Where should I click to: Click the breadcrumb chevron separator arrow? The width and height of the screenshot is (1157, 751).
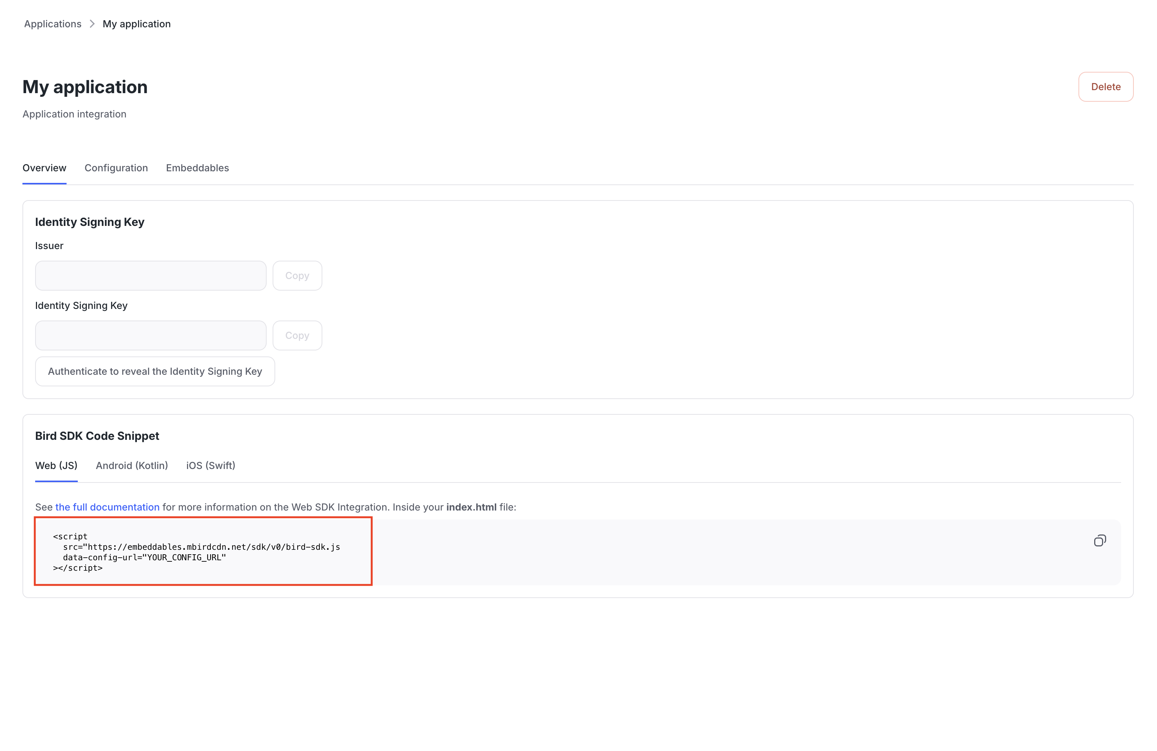click(x=92, y=24)
